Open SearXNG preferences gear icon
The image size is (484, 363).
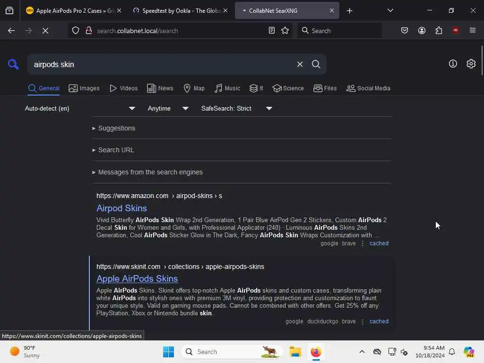(471, 64)
